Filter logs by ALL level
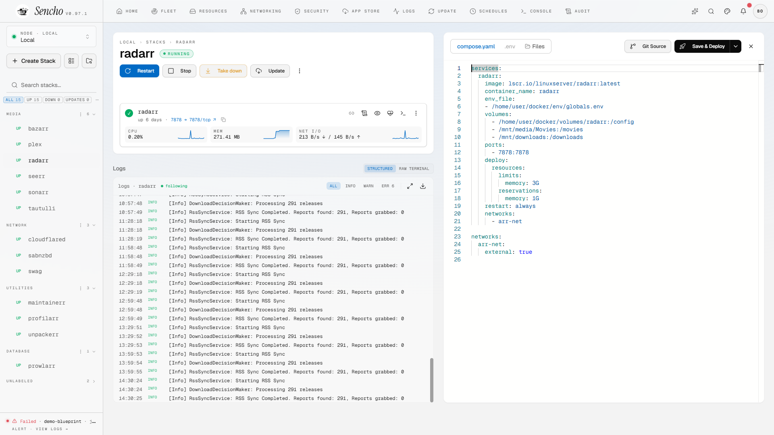 tap(333, 186)
